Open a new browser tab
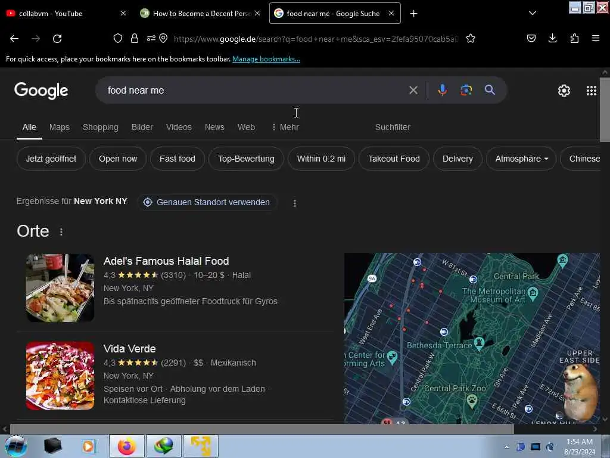This screenshot has width=610, height=458. (x=414, y=14)
